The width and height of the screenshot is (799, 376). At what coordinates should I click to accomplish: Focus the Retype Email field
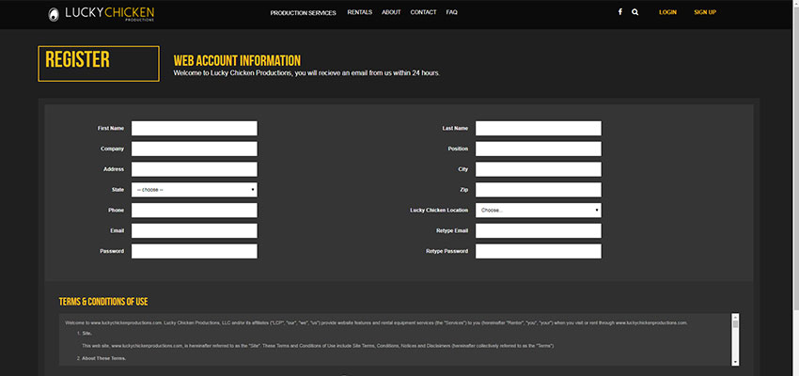coord(538,231)
